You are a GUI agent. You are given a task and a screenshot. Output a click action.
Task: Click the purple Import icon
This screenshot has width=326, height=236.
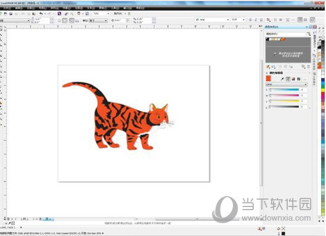59,14
